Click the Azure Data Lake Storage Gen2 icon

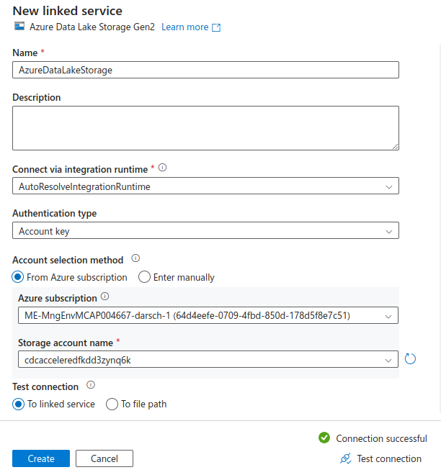[x=19, y=27]
